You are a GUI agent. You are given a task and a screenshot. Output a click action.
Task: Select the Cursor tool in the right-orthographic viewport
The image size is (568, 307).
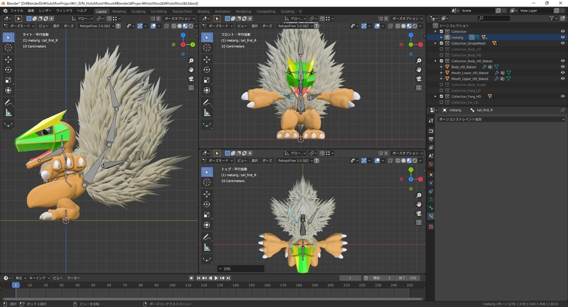[9, 48]
